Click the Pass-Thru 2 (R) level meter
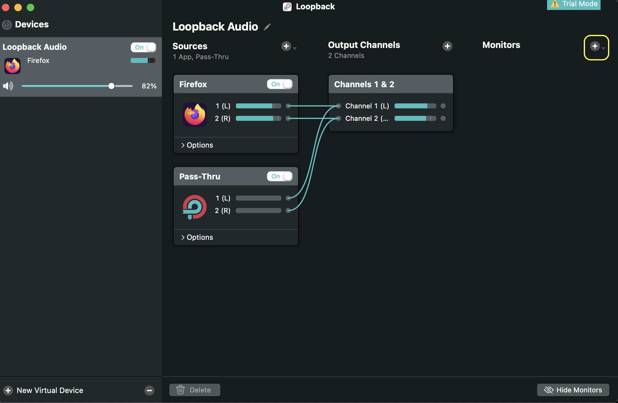Viewport: 618px width, 403px height. pyautogui.click(x=258, y=211)
